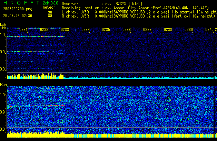The width and height of the screenshot is (217, 141).
Task: Click the 0.9 kHz label on Rch axis
Action: [x=3, y=112]
